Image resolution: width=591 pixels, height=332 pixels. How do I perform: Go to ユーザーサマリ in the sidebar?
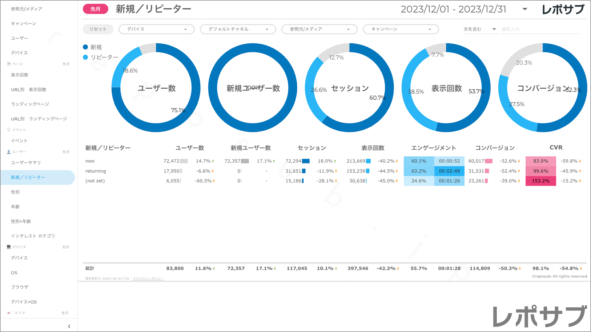pyautogui.click(x=26, y=163)
